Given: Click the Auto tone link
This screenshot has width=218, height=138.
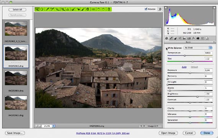Looking at the screenshot, I should pyautogui.click(x=184, y=67).
